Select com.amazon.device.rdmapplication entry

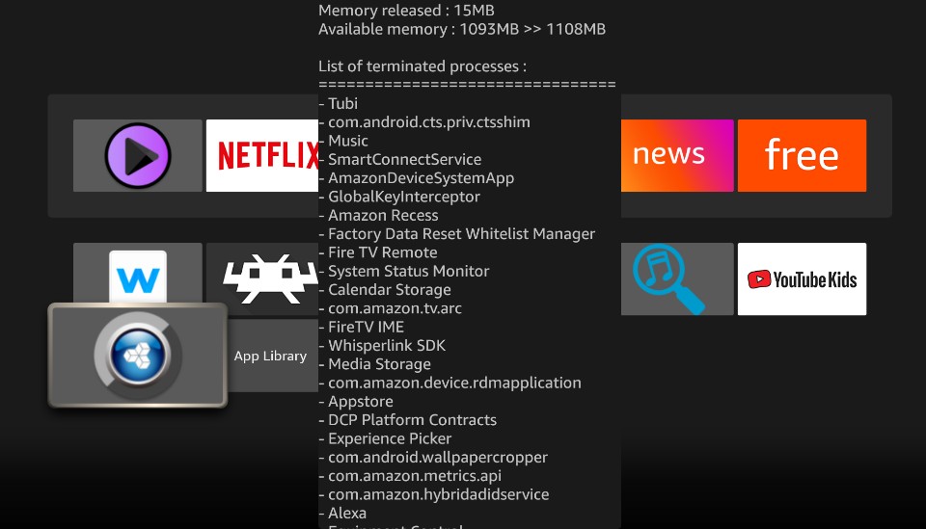pos(450,383)
